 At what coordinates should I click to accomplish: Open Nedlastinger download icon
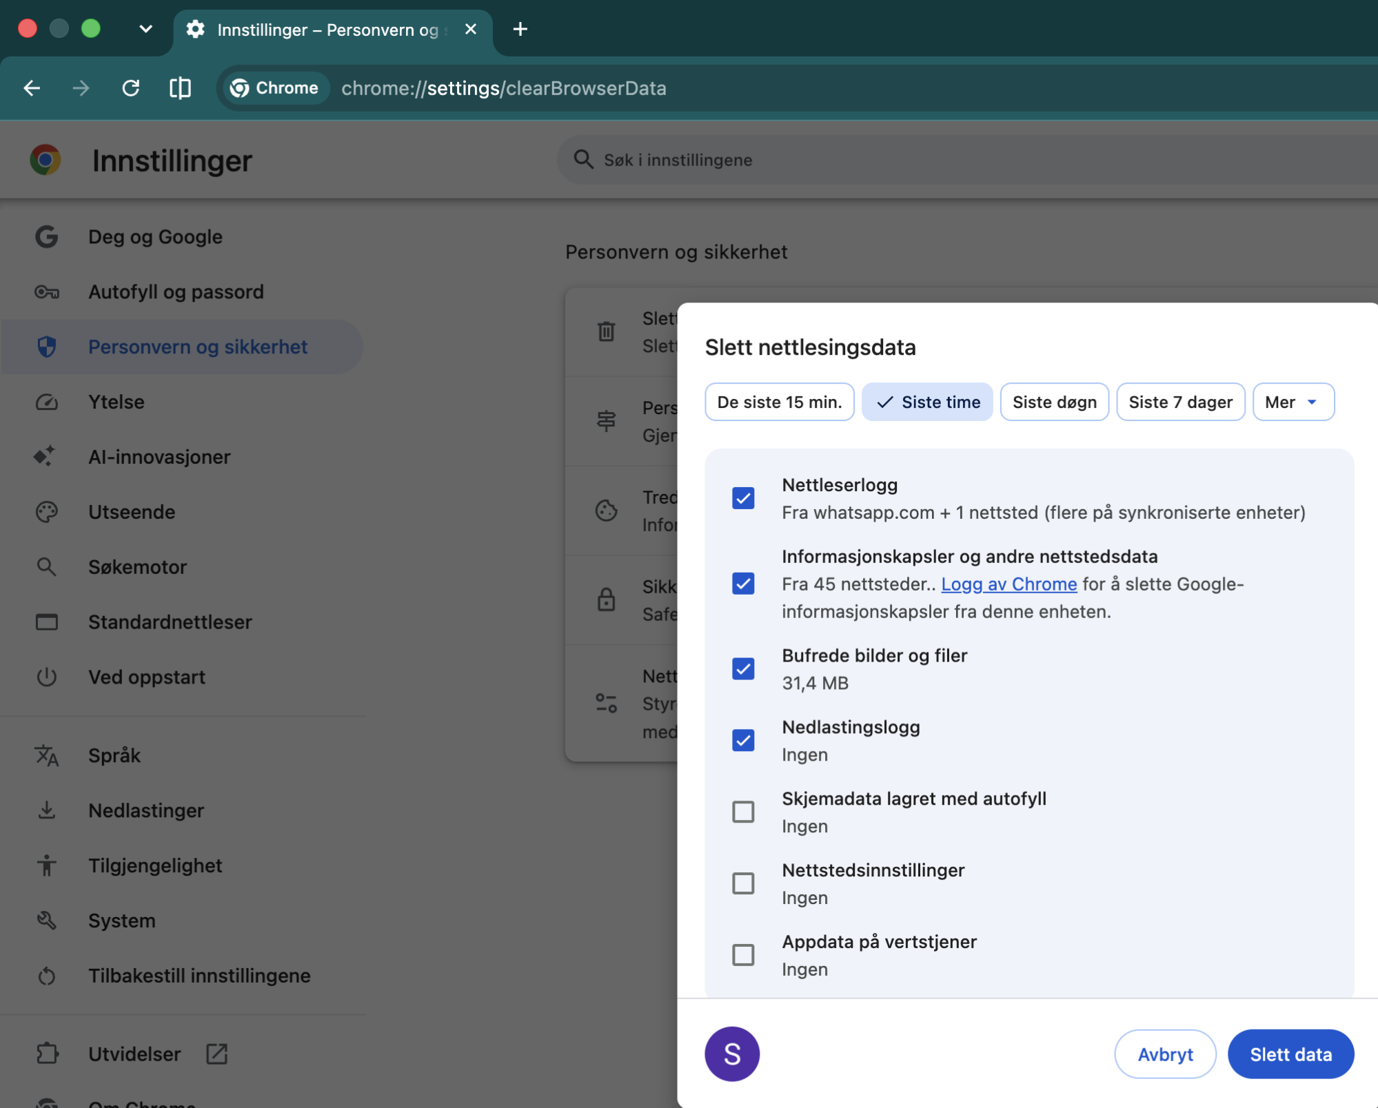[47, 810]
